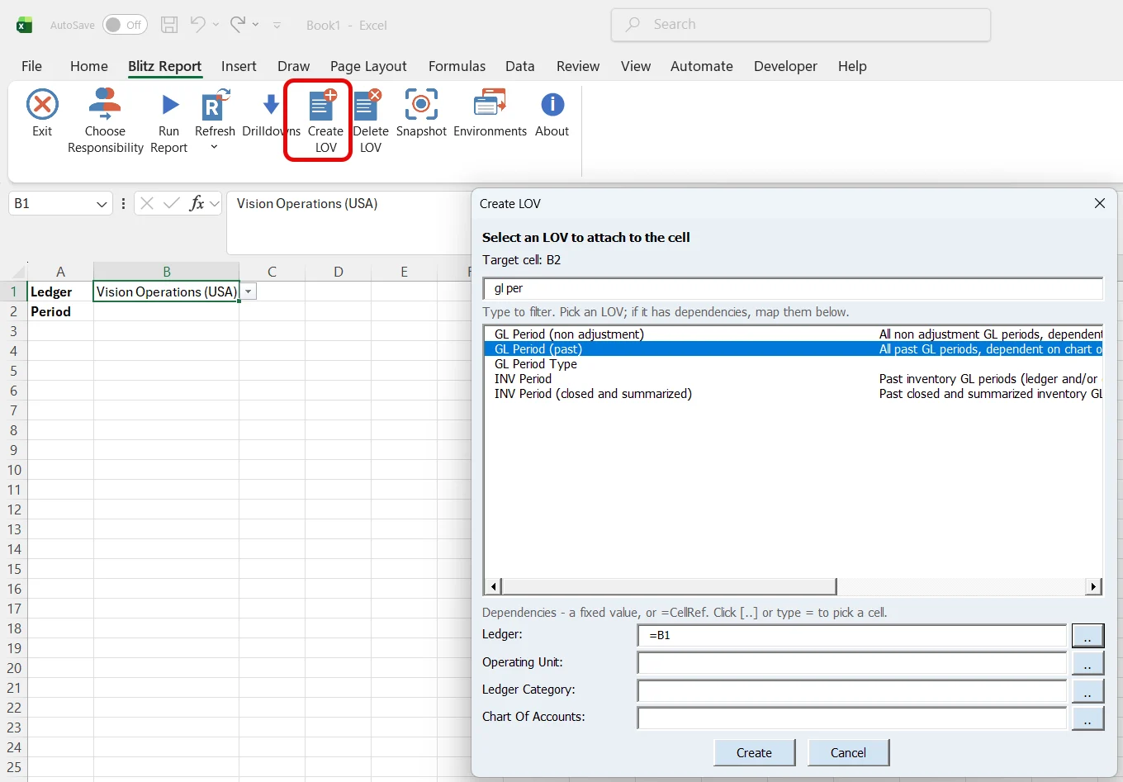
Task: Open the File tab
Action: (x=31, y=66)
